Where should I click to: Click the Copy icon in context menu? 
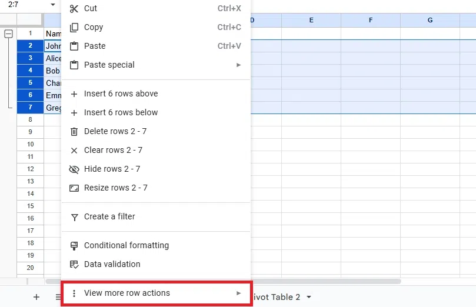[x=74, y=28]
